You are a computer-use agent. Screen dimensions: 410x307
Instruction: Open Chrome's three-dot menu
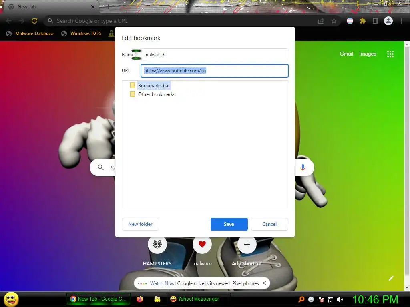click(x=401, y=21)
